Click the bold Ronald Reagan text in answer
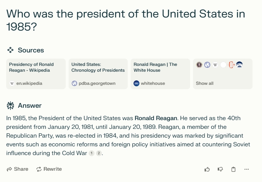 coord(156,118)
